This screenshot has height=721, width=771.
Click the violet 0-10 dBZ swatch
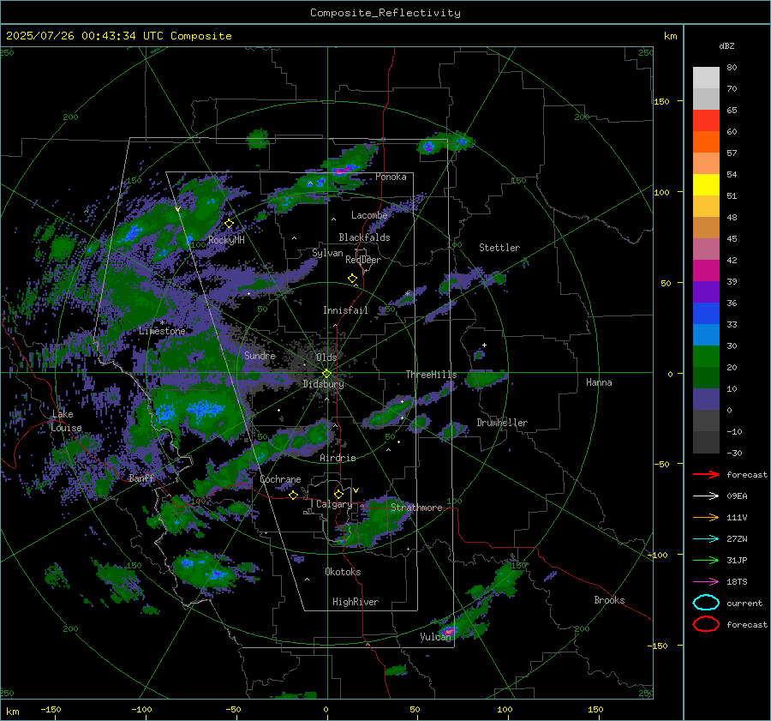[x=706, y=400]
